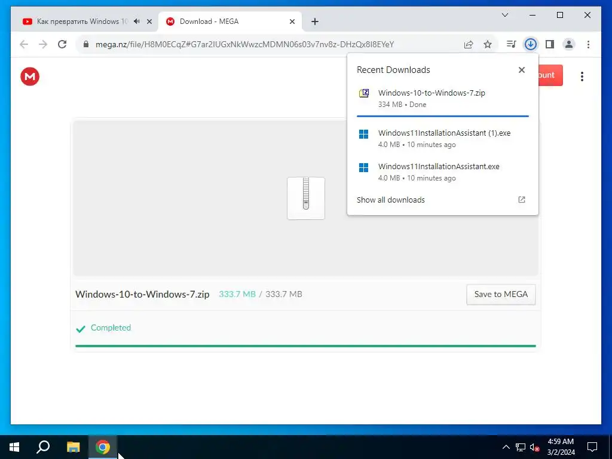Click the network icon in system tray
612x459 pixels.
[521, 447]
